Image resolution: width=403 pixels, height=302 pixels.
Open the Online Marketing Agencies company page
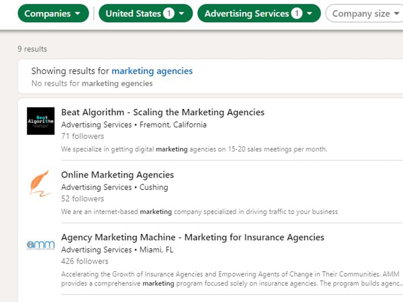(117, 175)
